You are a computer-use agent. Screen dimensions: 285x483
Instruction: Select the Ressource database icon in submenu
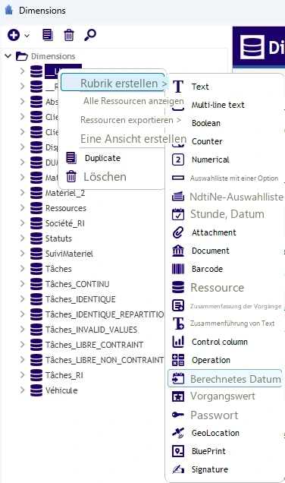pyautogui.click(x=178, y=287)
